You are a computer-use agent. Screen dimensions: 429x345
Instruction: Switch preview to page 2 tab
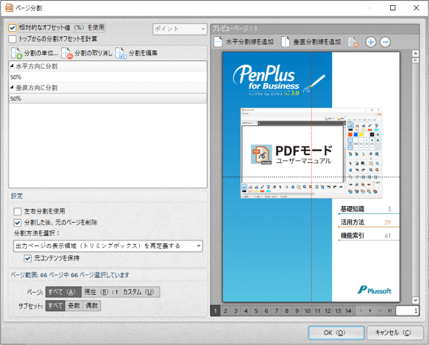click(x=226, y=311)
